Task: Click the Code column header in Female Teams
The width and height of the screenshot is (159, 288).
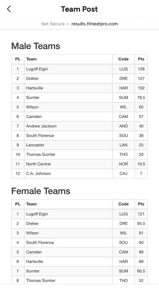Action: [123, 204]
